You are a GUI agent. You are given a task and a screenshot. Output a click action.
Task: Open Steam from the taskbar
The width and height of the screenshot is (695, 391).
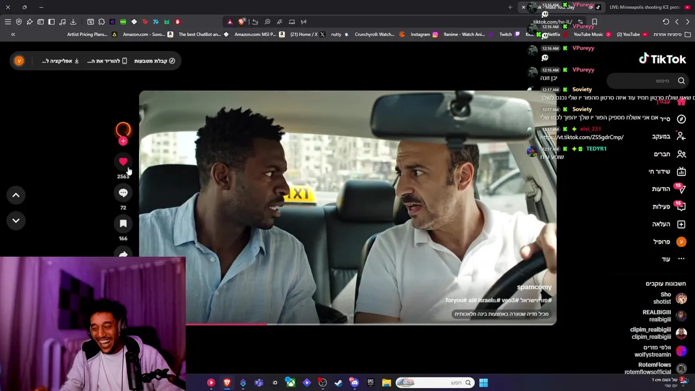pyautogui.click(x=338, y=383)
